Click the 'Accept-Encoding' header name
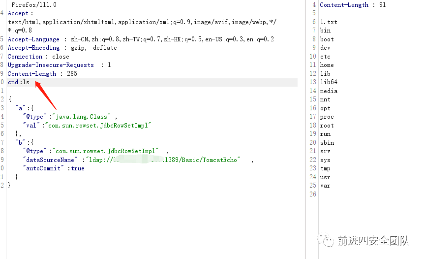Screen dimensions: 423x259 (34, 48)
